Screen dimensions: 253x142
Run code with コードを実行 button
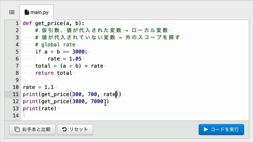click(221, 129)
